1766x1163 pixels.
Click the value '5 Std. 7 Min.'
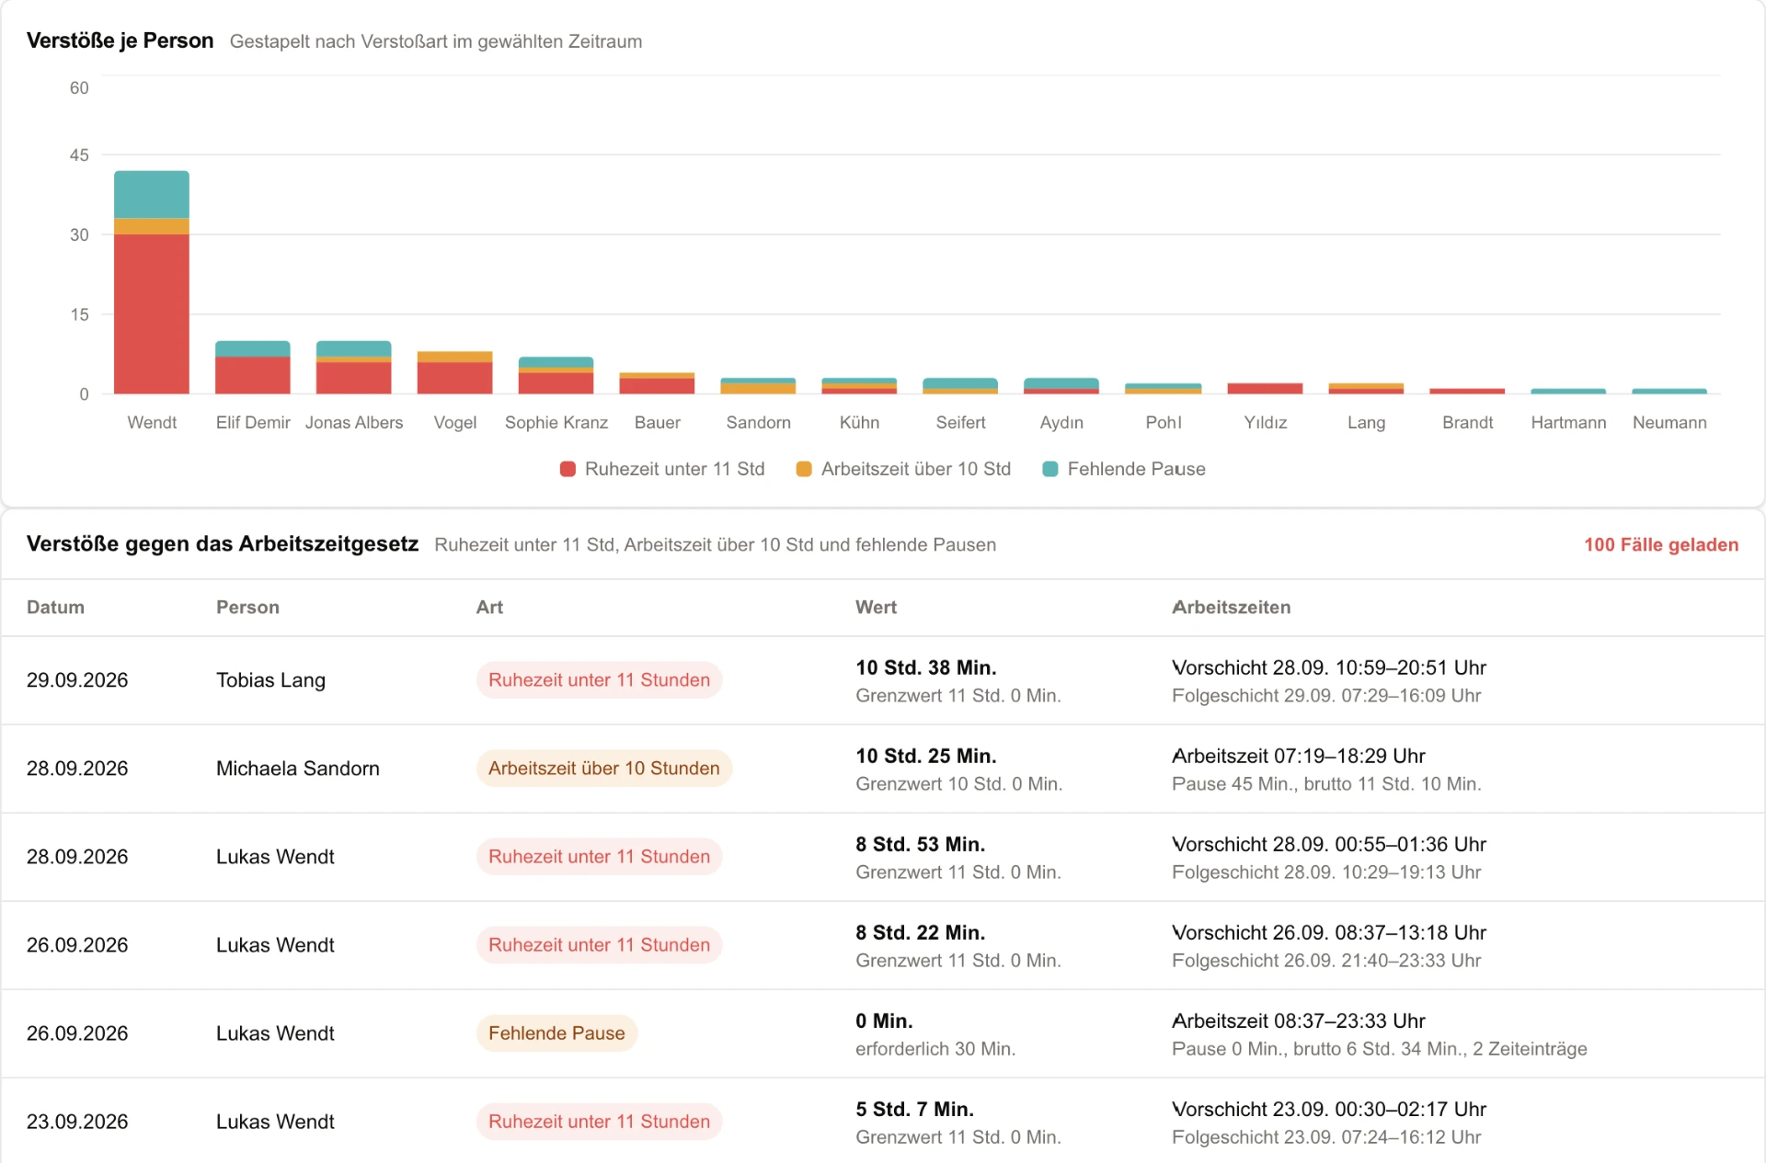tap(914, 1109)
